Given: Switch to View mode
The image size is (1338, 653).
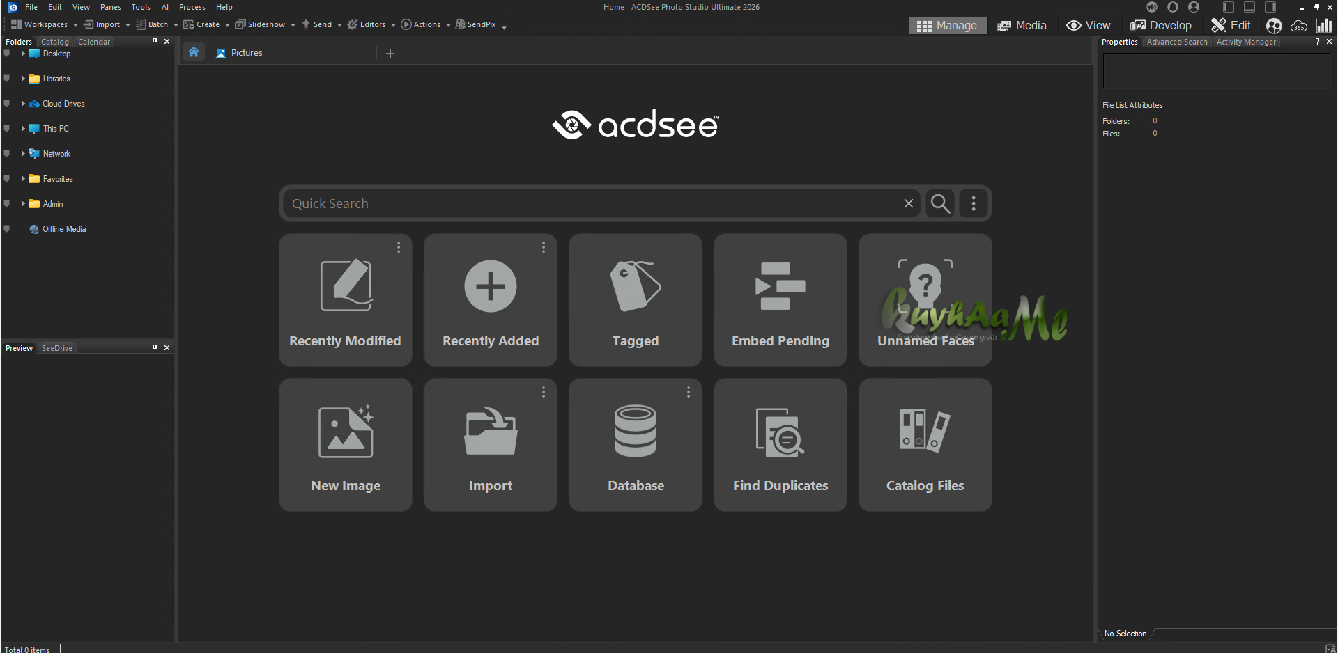Looking at the screenshot, I should (1089, 26).
